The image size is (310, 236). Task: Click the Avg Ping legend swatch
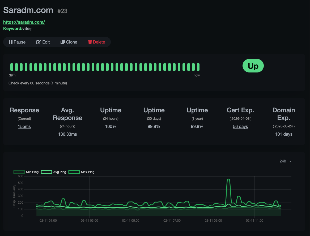(x=46, y=172)
